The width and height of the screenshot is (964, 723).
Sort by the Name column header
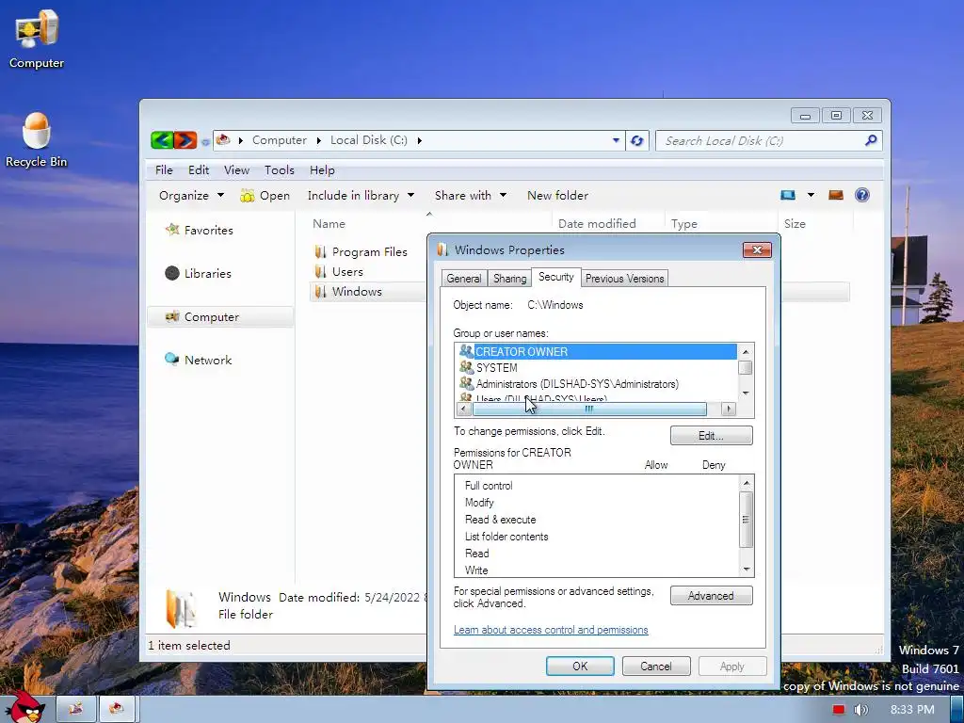(x=329, y=224)
